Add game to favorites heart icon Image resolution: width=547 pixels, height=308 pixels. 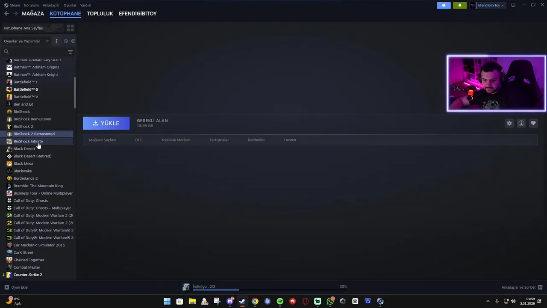tap(533, 123)
